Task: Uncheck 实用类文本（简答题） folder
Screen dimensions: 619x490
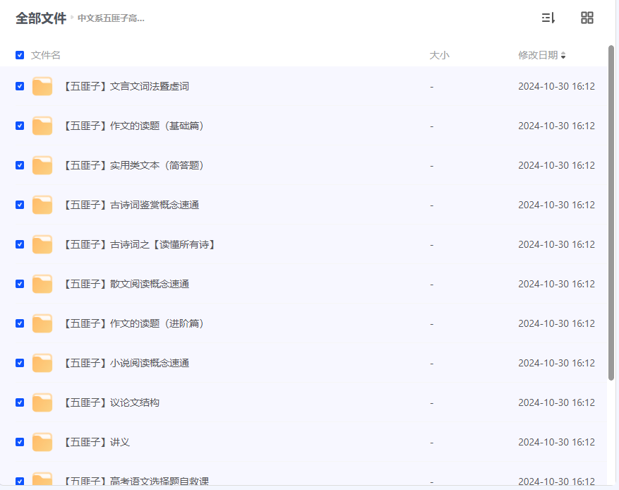Action: 20,165
